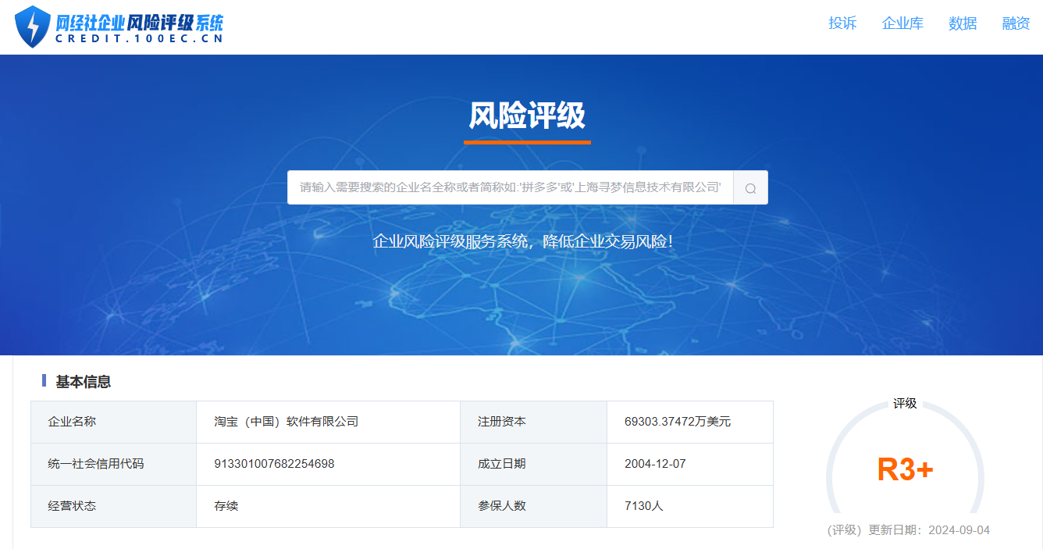The height and width of the screenshot is (549, 1043).
Task: Focus the company name search field
Action: point(510,187)
